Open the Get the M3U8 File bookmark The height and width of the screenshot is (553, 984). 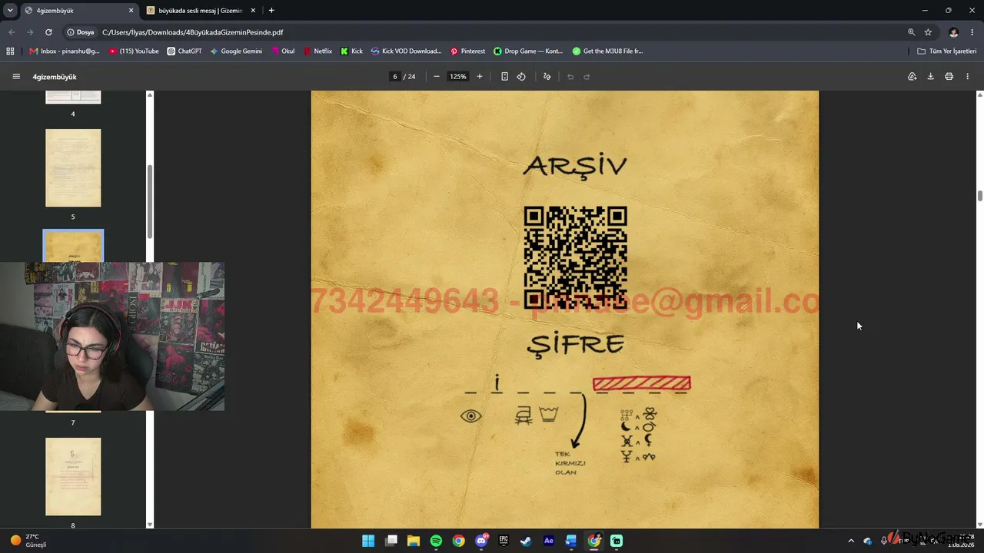click(x=607, y=51)
